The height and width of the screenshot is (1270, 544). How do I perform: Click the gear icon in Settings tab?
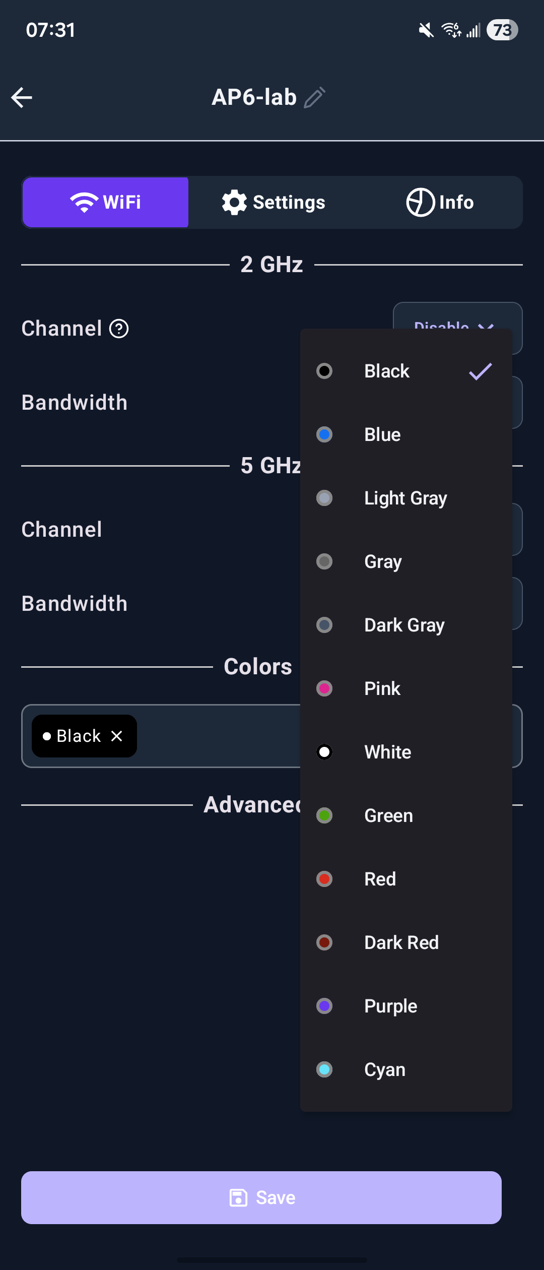pos(234,203)
